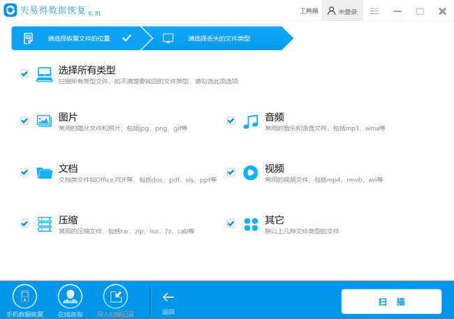Click the laptop icon for all types
This screenshot has height=319, width=454.
pos(44,75)
